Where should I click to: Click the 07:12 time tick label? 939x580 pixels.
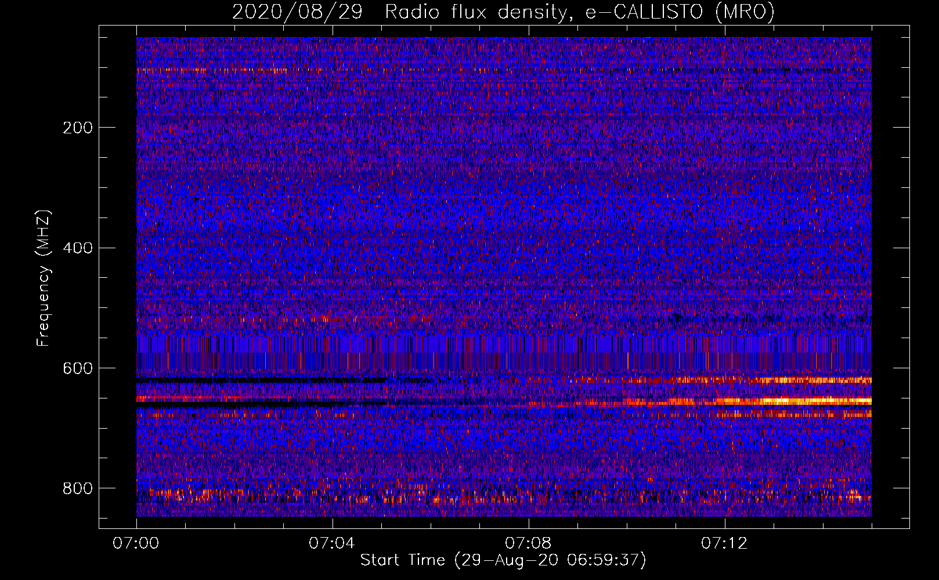click(724, 543)
